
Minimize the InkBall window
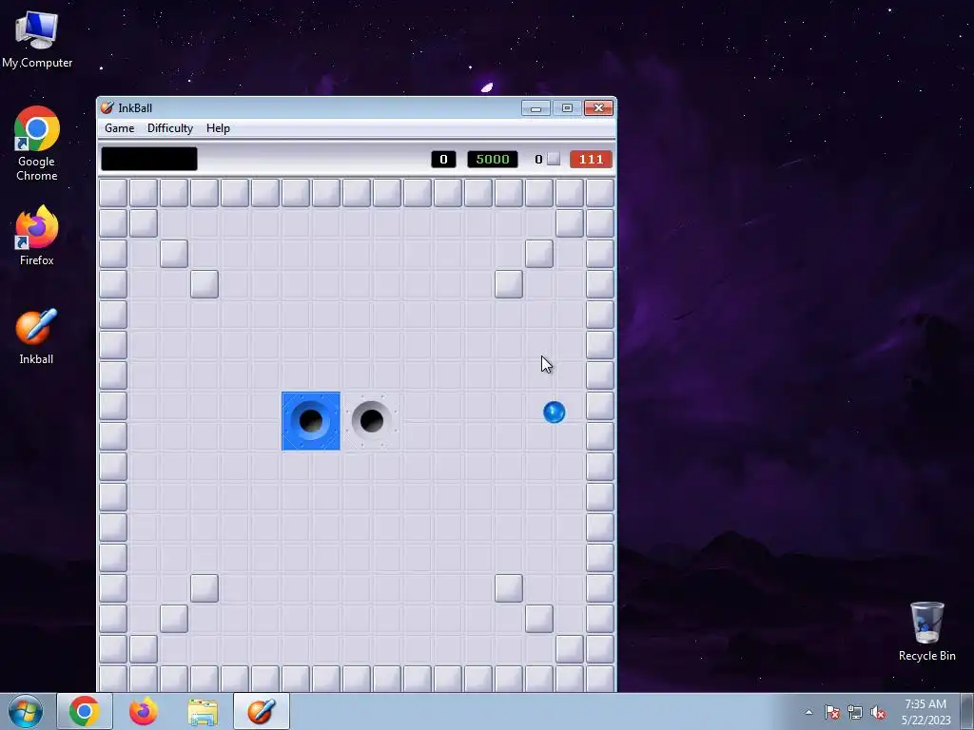tap(536, 108)
